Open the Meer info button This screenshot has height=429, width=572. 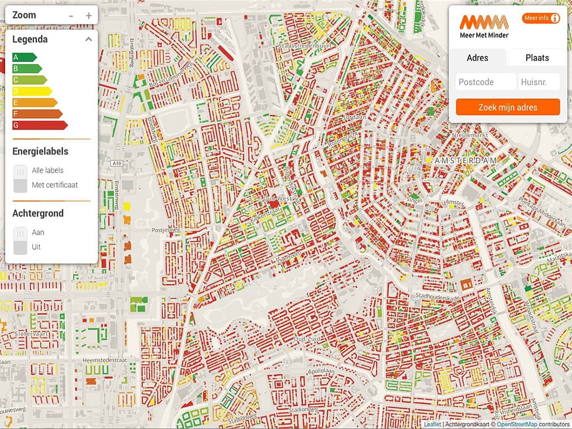point(541,18)
